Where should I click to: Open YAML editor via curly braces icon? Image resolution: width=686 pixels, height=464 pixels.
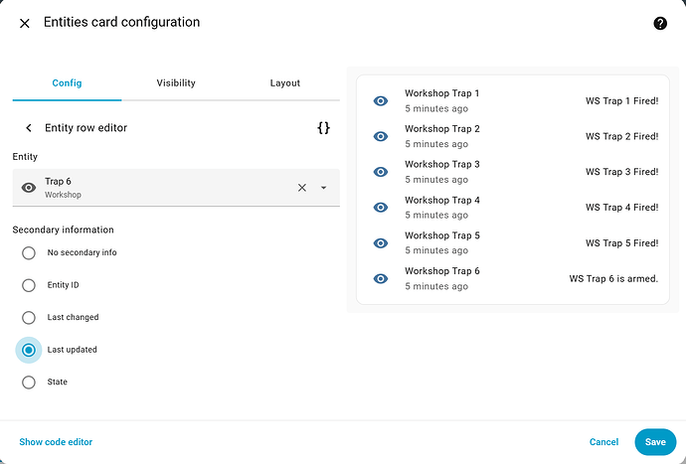coord(323,128)
